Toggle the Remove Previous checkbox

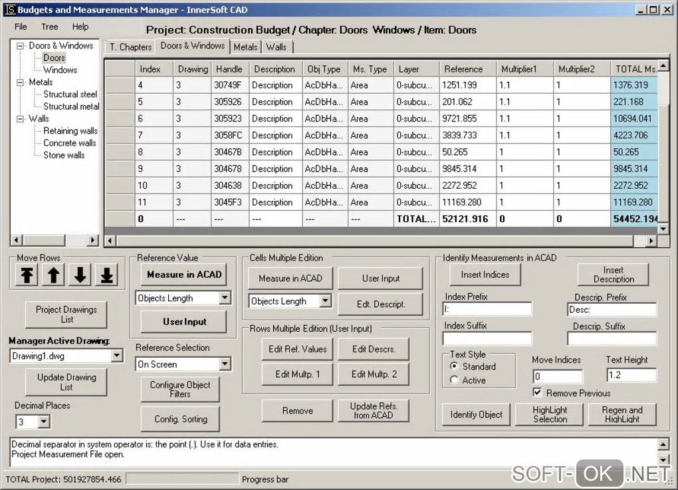(x=537, y=393)
